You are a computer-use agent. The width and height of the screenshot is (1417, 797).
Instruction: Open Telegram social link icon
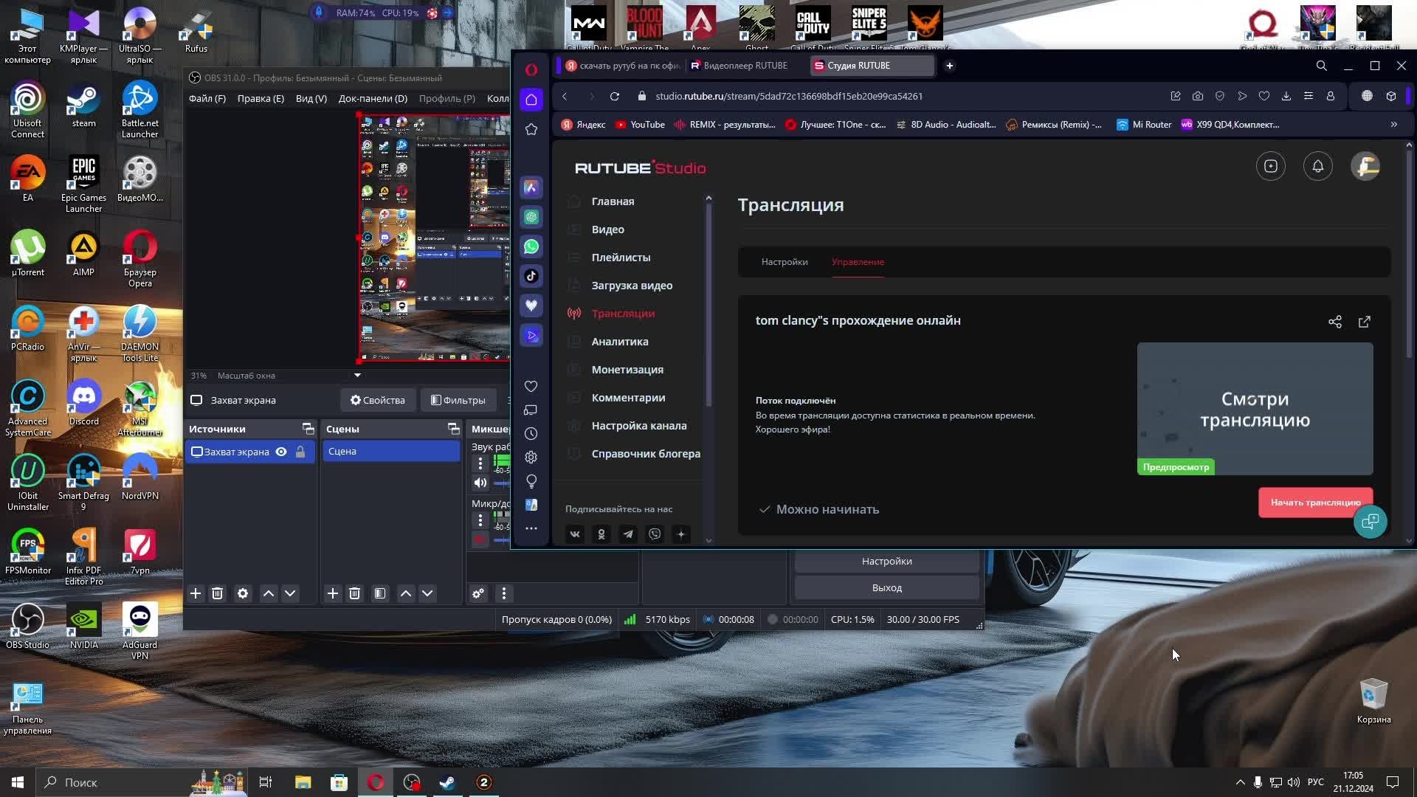[628, 534]
